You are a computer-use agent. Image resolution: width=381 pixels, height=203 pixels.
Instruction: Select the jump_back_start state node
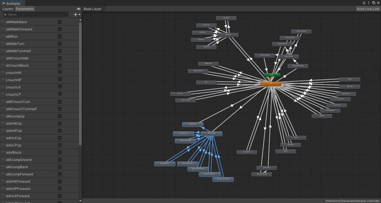tap(262, 174)
